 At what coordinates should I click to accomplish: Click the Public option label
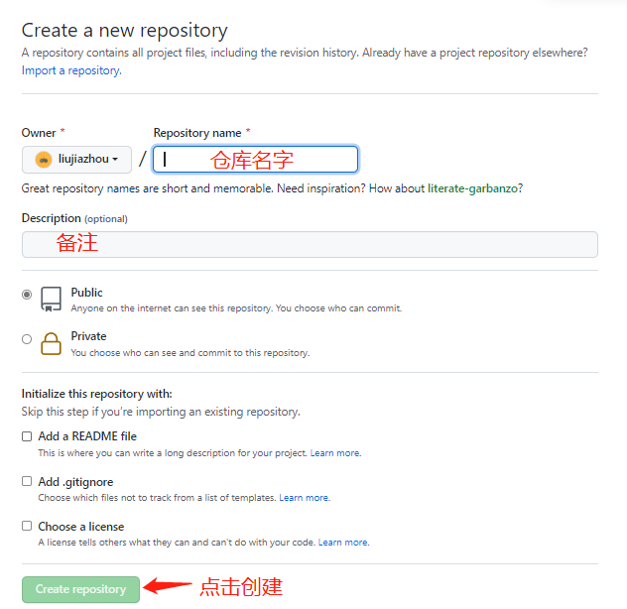(x=87, y=293)
